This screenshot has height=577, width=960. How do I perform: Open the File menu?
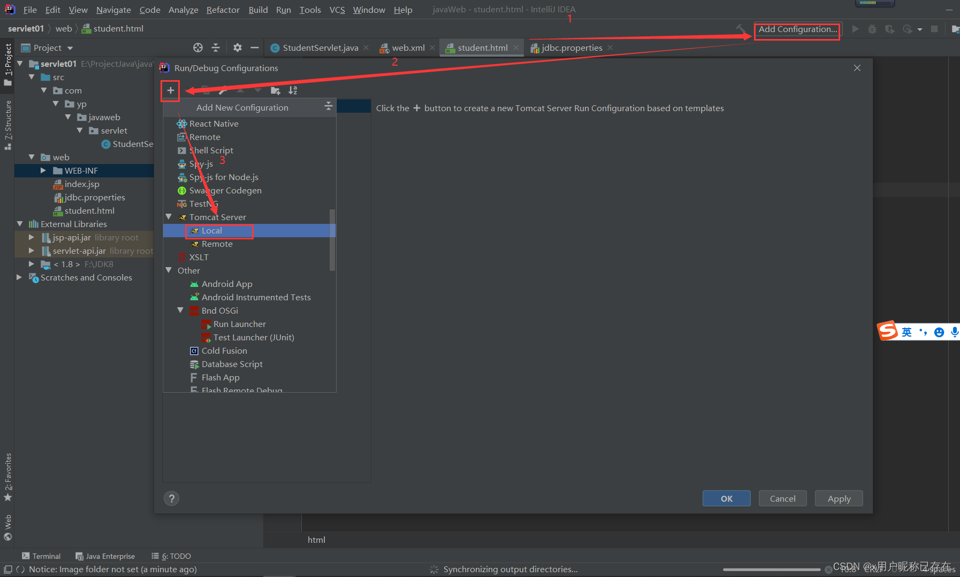point(30,10)
